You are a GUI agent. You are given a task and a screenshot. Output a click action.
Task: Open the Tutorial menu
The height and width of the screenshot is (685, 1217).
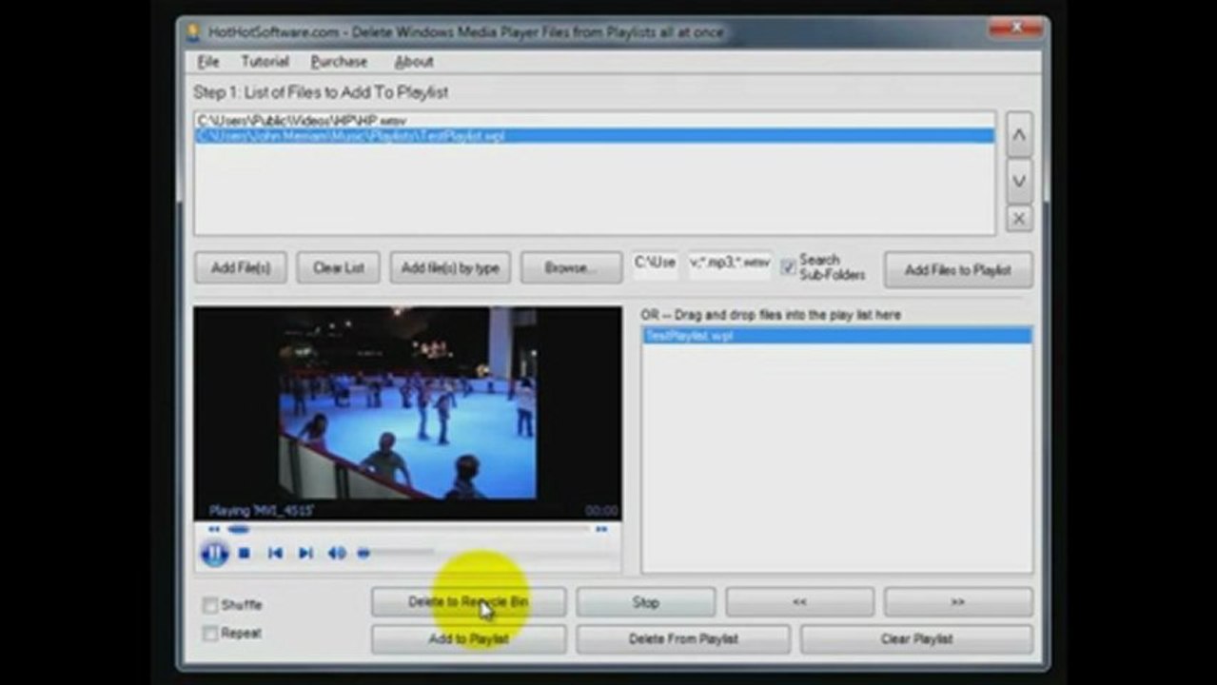tap(265, 62)
